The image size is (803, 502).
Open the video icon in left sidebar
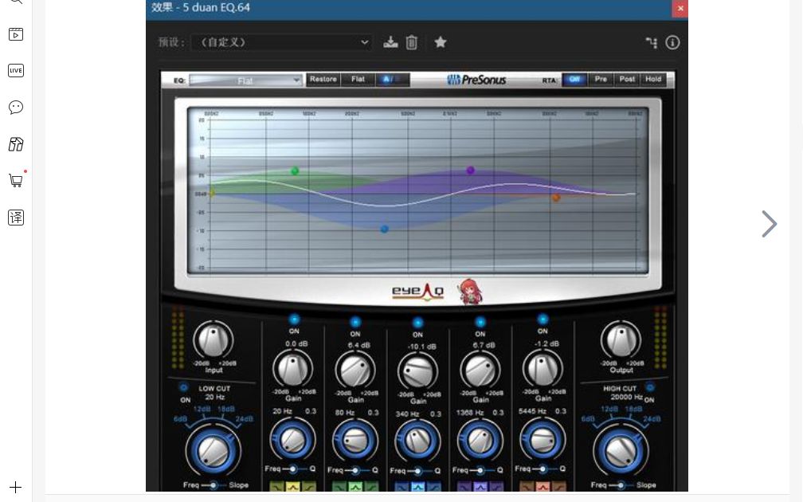coord(16,34)
